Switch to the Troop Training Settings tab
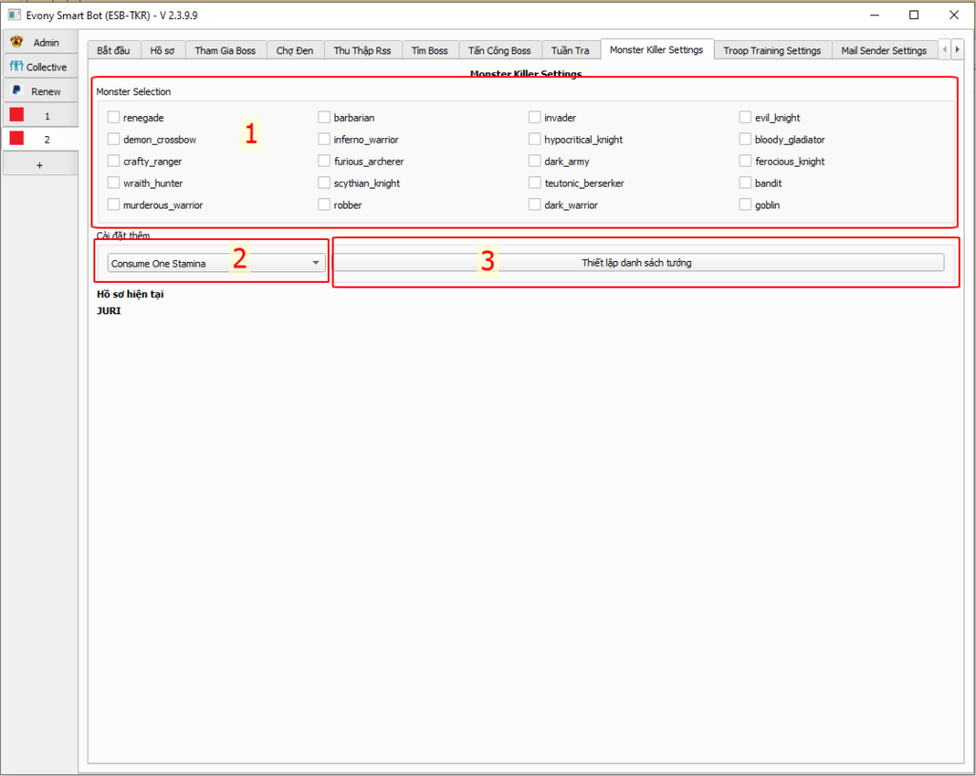976x776 pixels. 771,50
